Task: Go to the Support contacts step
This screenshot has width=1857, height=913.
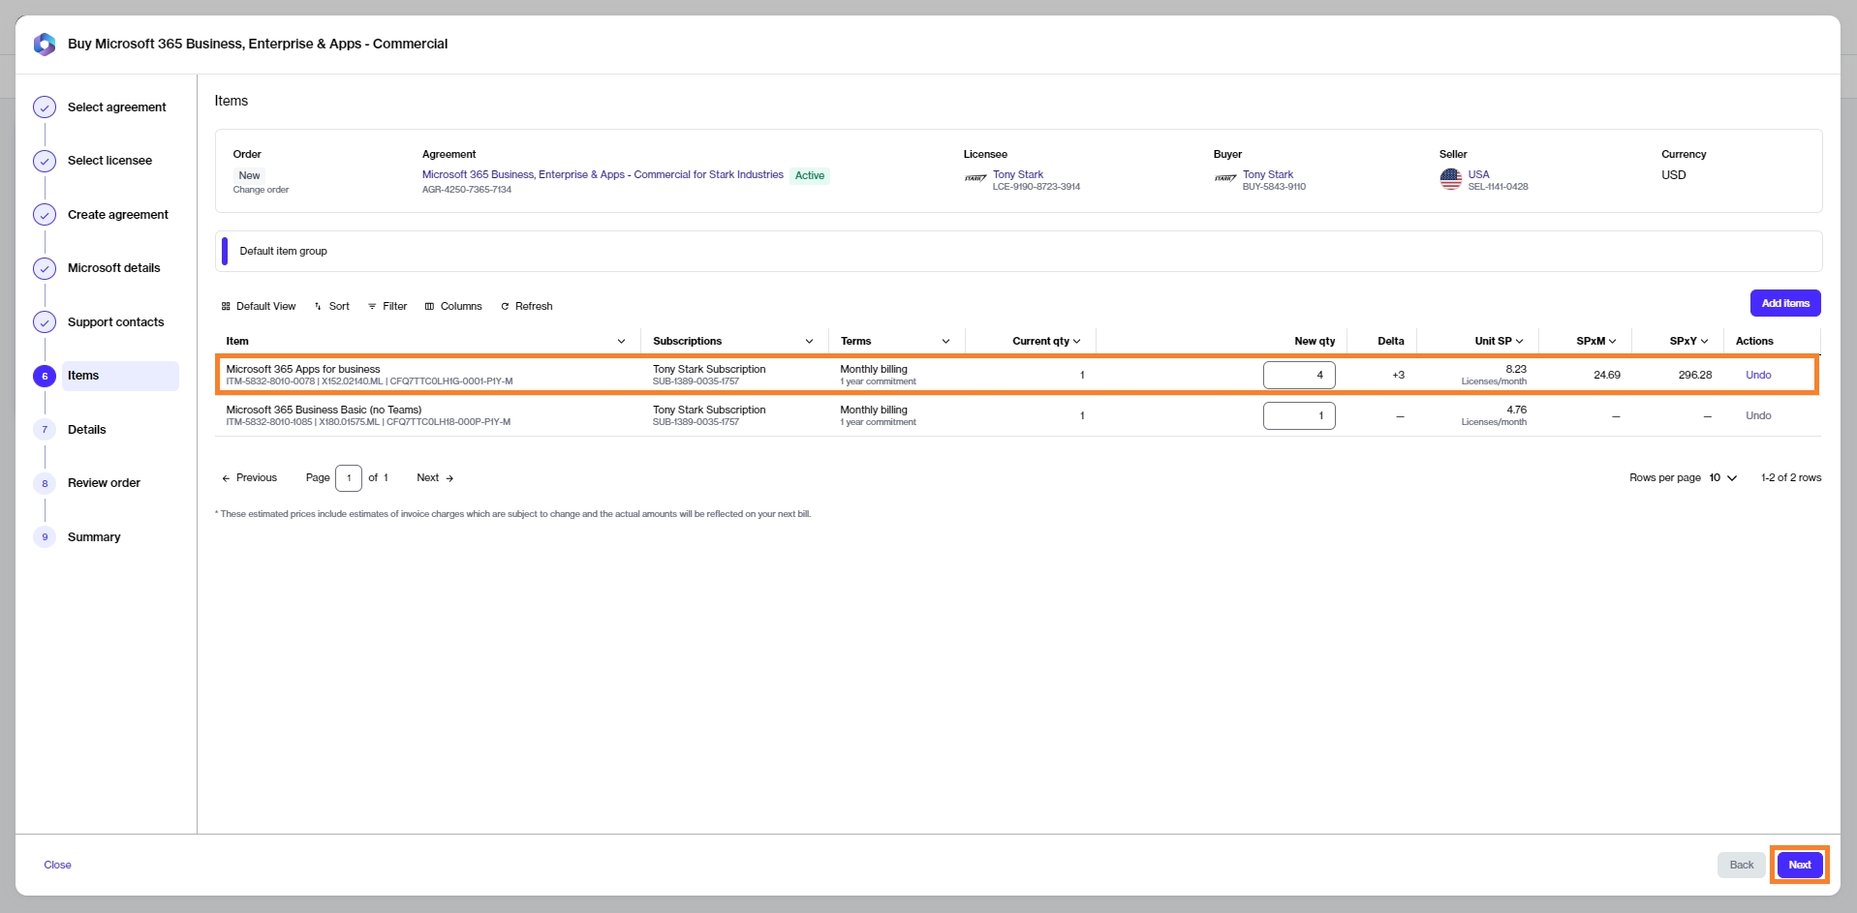Action: tap(115, 322)
